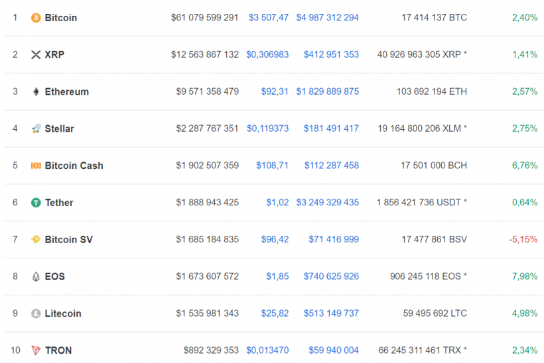Open Stellar volume $181 491 417
The image size is (544, 363).
click(331, 129)
